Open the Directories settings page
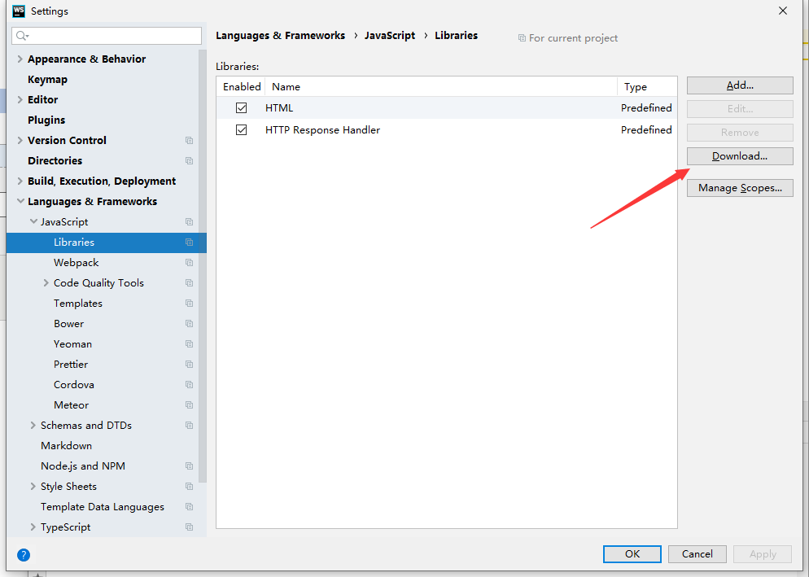Image resolution: width=809 pixels, height=577 pixels. pyautogui.click(x=55, y=161)
